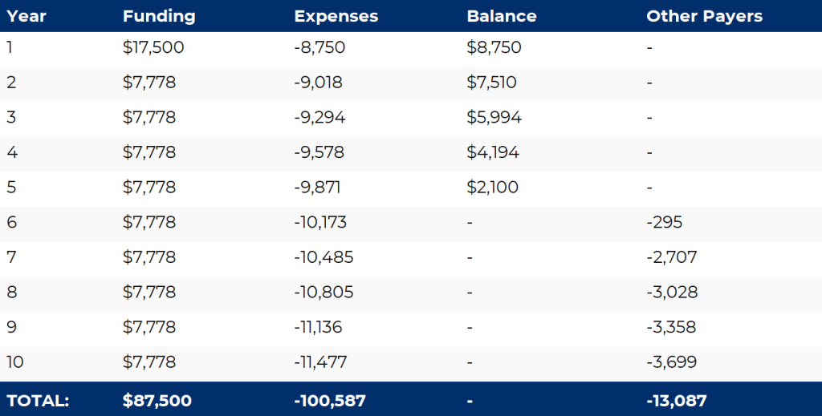The width and height of the screenshot is (822, 416).
Task: Select the -100,587 total expenses cell
Action: [x=331, y=401]
